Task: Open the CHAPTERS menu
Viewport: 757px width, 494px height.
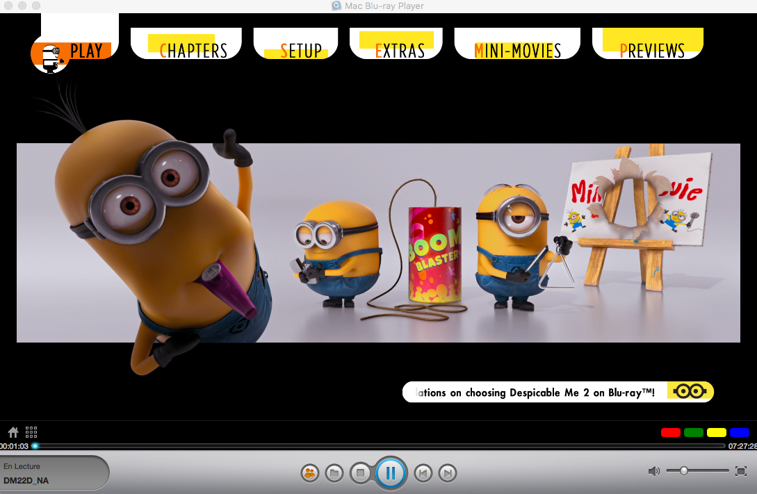Action: point(186,44)
